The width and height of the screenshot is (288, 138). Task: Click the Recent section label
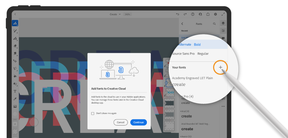[x=184, y=31]
